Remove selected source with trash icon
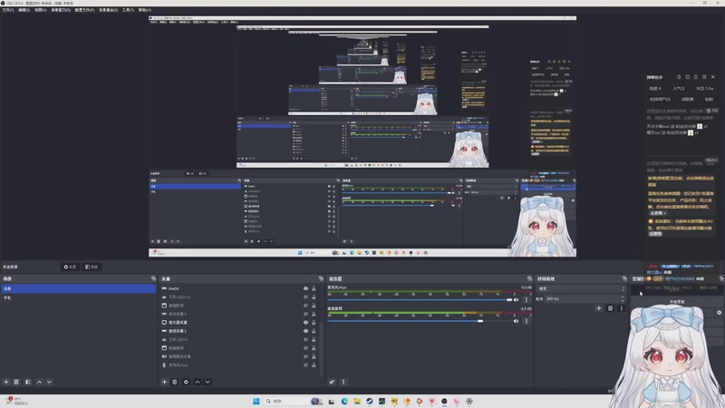 click(174, 382)
